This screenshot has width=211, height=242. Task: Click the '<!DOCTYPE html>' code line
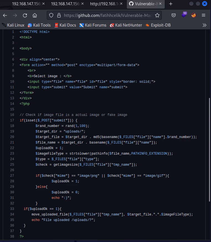click(x=35, y=32)
